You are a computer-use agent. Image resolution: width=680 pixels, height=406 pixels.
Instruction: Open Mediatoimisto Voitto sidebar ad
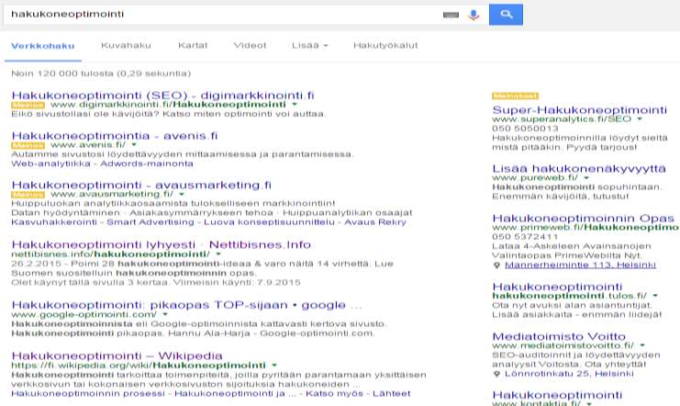(x=559, y=336)
